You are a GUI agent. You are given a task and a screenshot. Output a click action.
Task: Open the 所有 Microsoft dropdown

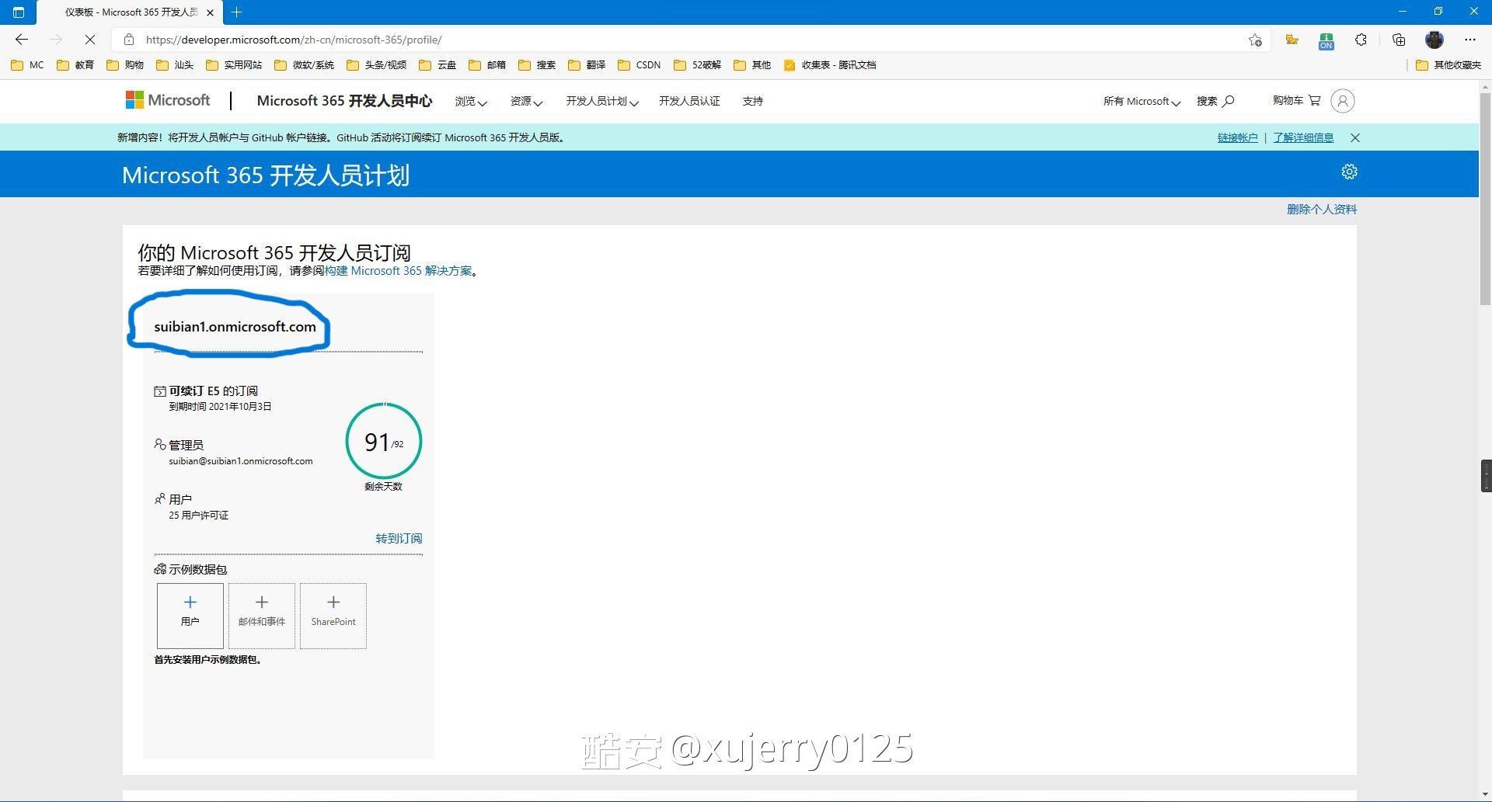point(1141,101)
